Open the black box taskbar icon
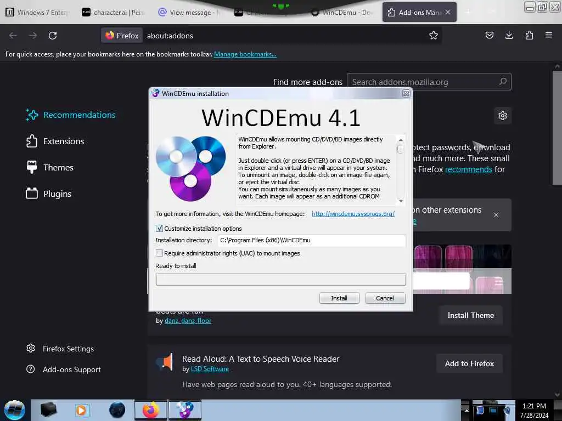The image size is (562, 421). click(48, 410)
